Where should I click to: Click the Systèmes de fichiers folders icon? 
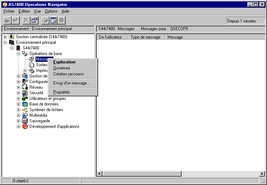click(25, 110)
